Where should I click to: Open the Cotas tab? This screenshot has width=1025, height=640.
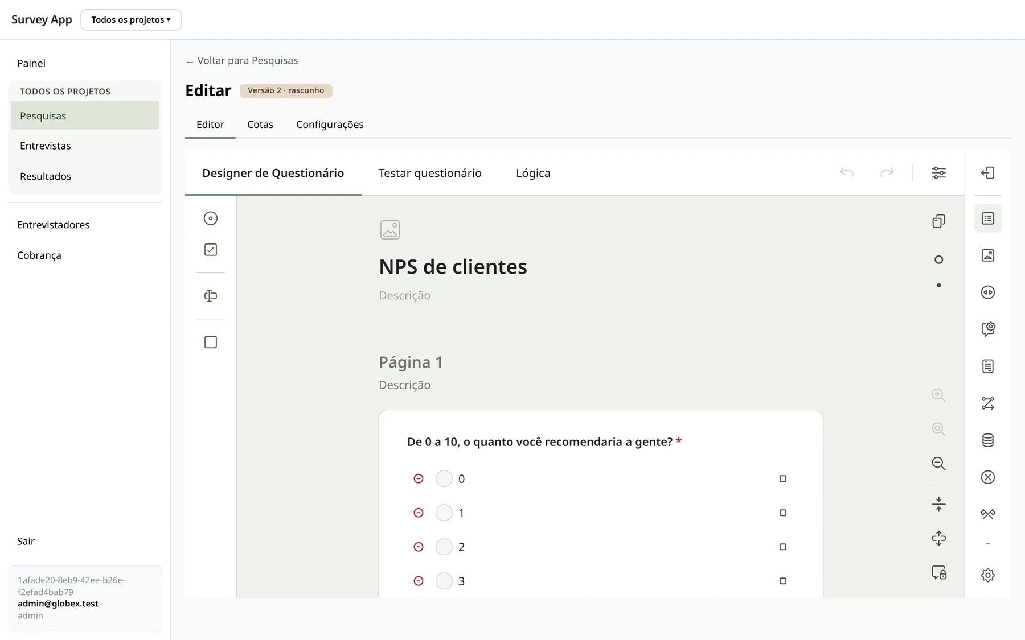260,124
